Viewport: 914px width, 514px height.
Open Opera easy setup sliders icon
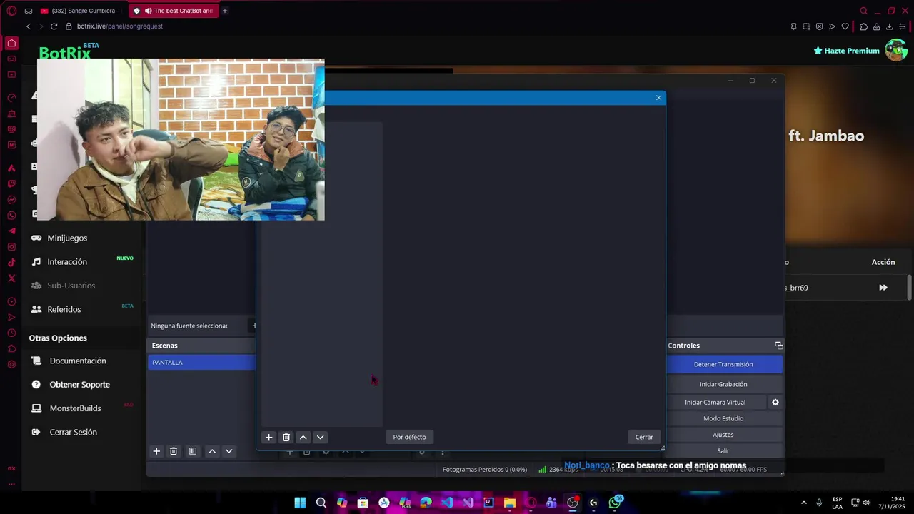click(903, 26)
